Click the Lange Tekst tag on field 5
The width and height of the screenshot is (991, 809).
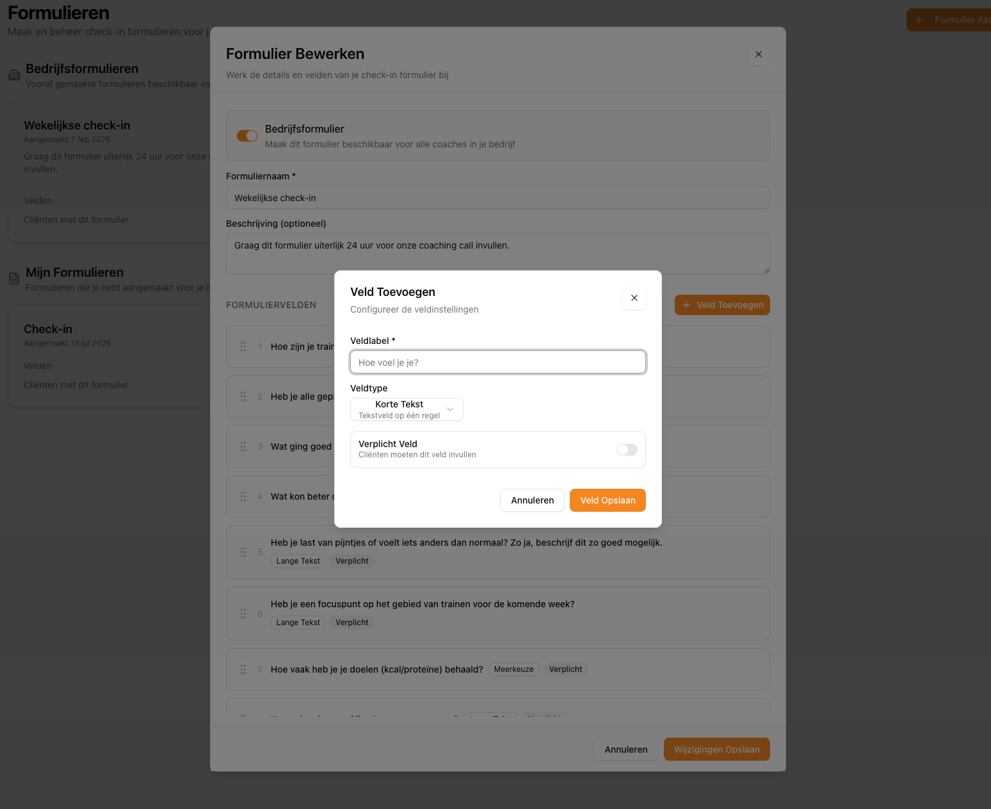[x=298, y=561]
